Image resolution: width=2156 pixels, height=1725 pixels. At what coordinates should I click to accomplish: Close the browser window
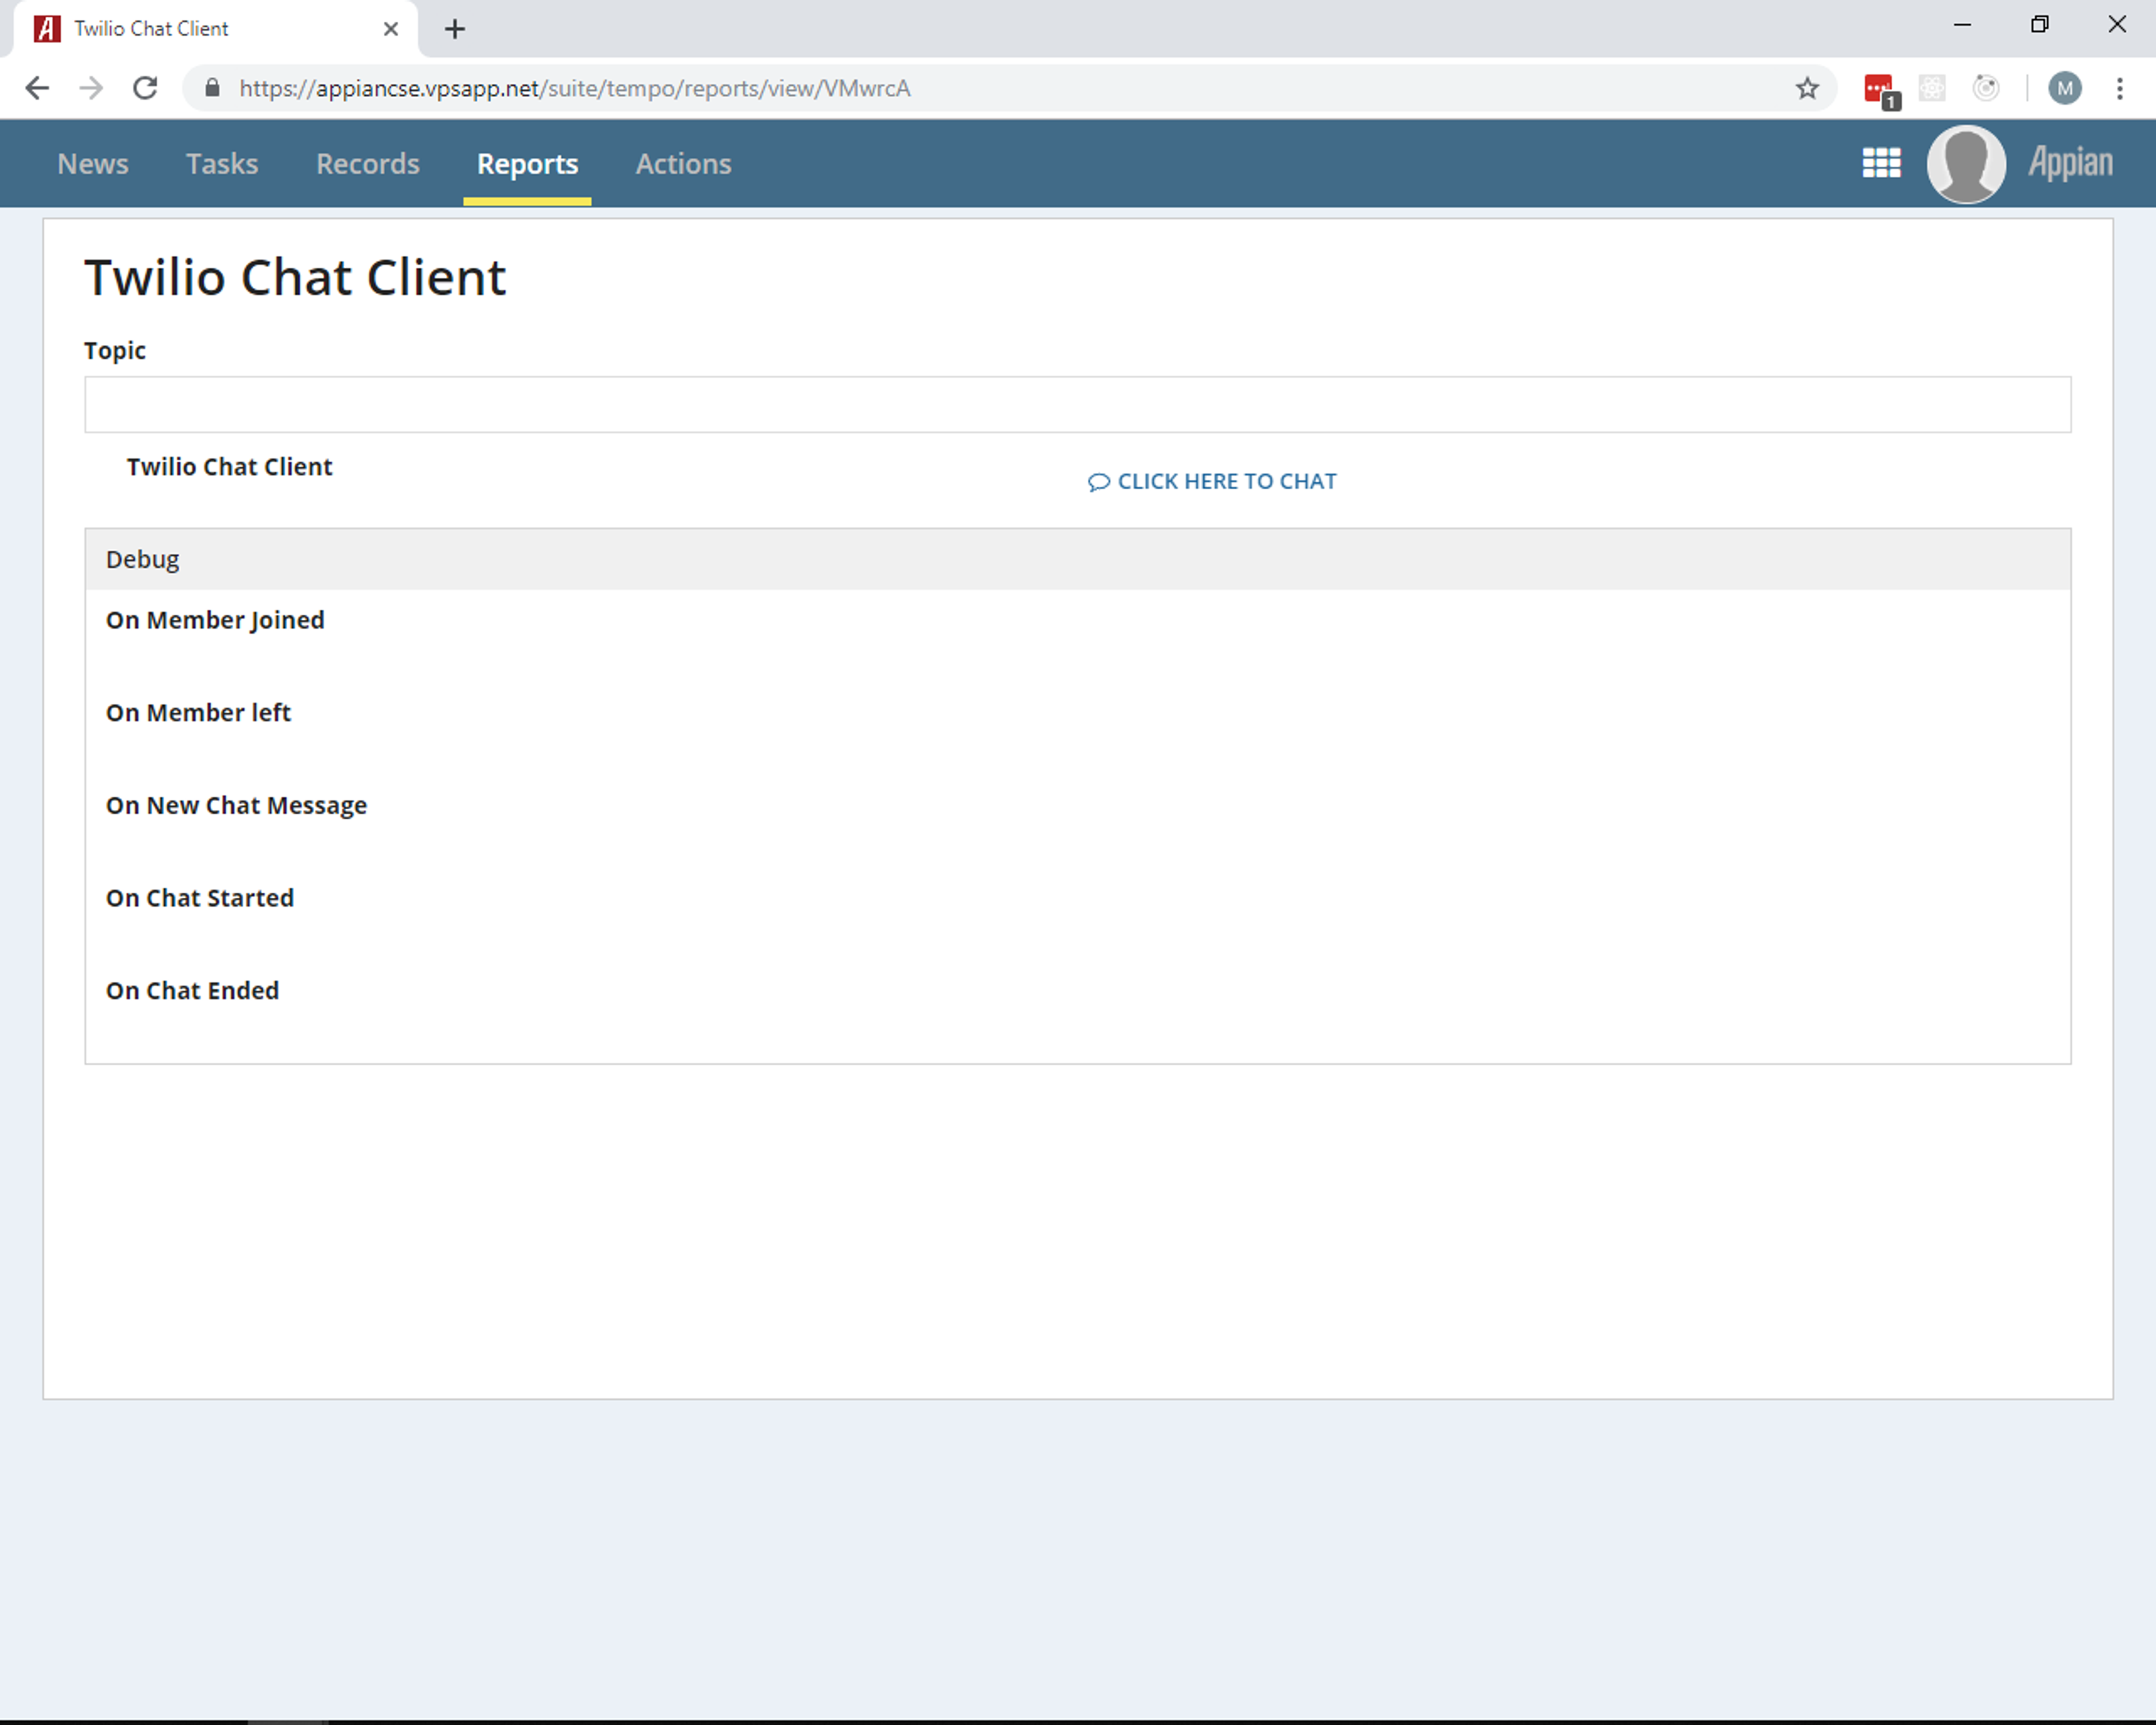[x=2117, y=25]
